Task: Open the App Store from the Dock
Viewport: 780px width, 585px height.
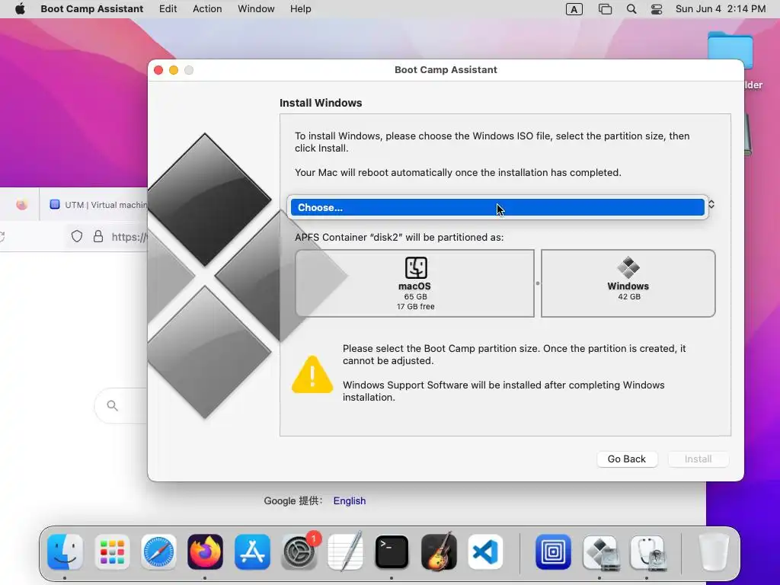Action: point(252,551)
